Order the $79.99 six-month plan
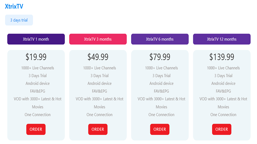 point(160,129)
